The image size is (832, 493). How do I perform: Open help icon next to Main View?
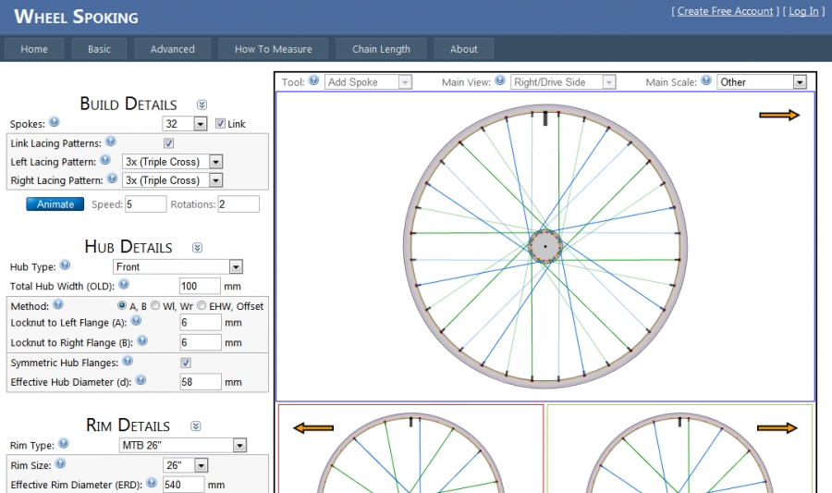500,80
